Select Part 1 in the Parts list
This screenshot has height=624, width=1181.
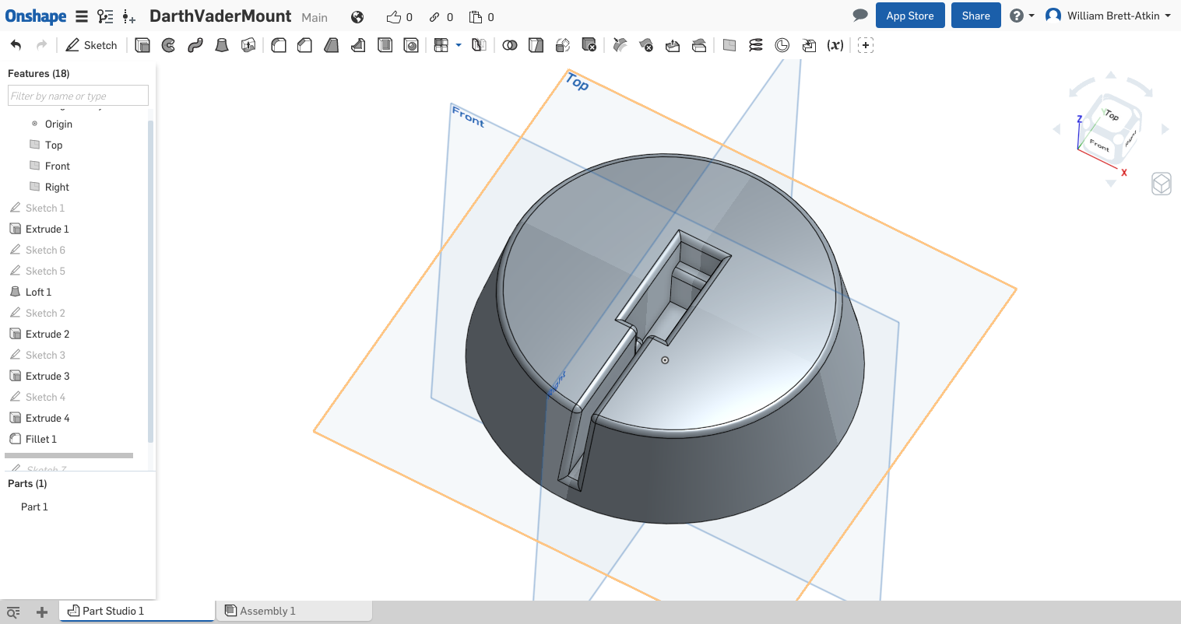tap(34, 507)
